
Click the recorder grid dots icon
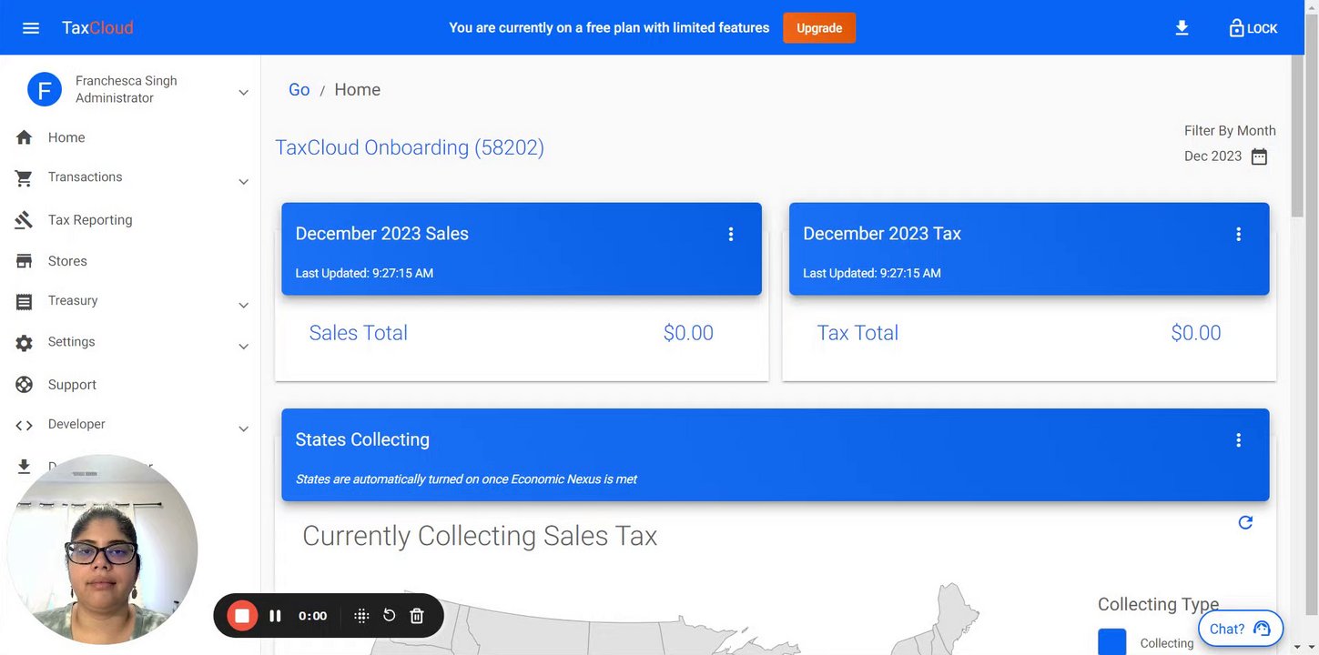tap(361, 616)
